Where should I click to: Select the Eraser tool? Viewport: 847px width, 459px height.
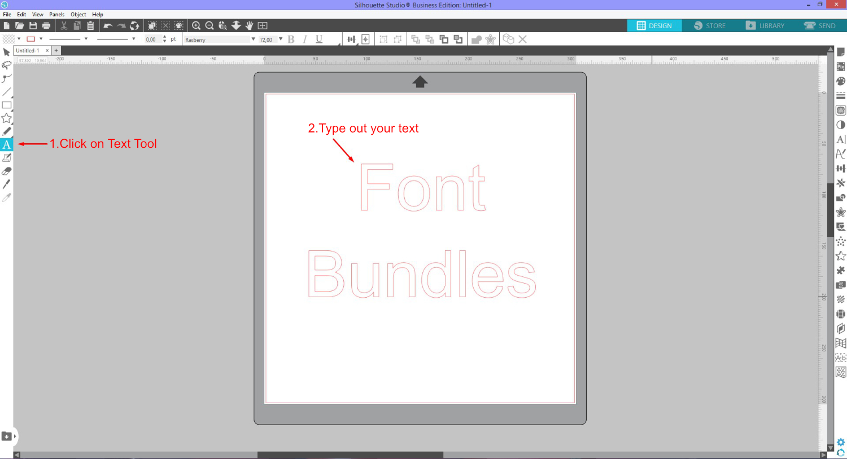pos(7,170)
